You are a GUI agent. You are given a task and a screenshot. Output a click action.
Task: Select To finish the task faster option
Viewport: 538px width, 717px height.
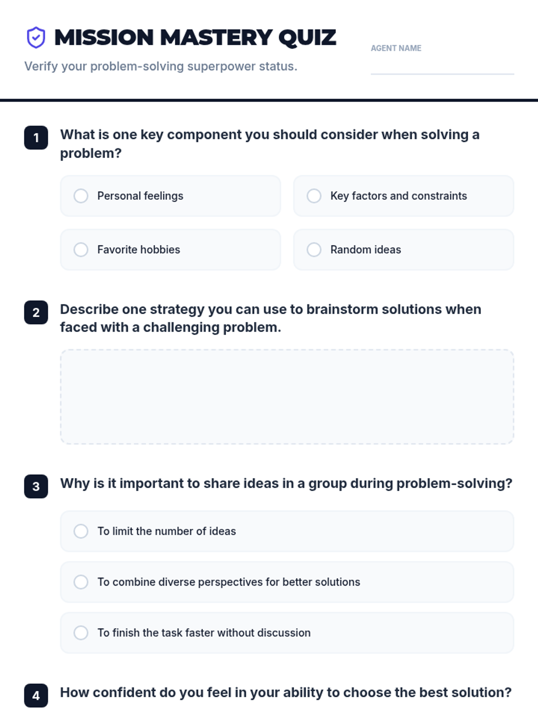point(287,633)
